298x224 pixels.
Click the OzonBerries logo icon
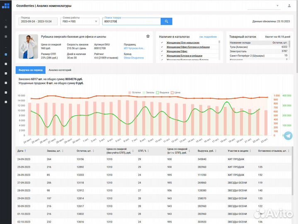coord(5,5)
